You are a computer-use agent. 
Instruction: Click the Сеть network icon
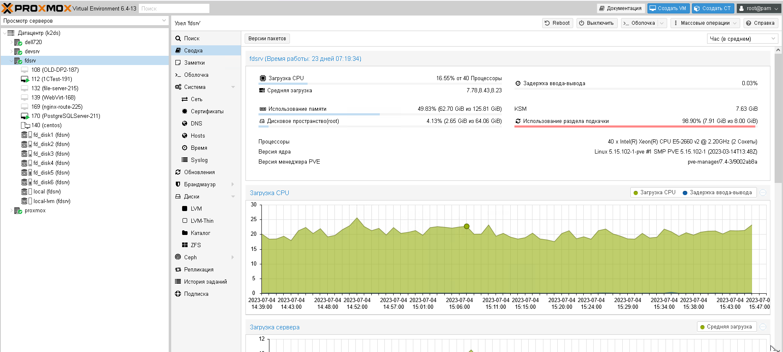click(x=185, y=99)
